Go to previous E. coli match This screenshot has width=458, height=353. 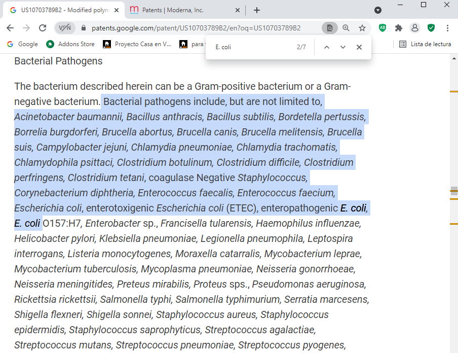click(327, 47)
